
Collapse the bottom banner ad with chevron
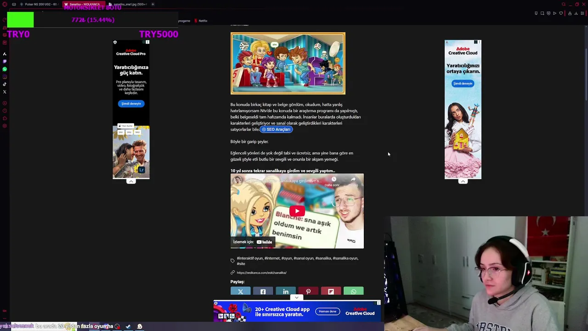297,298
